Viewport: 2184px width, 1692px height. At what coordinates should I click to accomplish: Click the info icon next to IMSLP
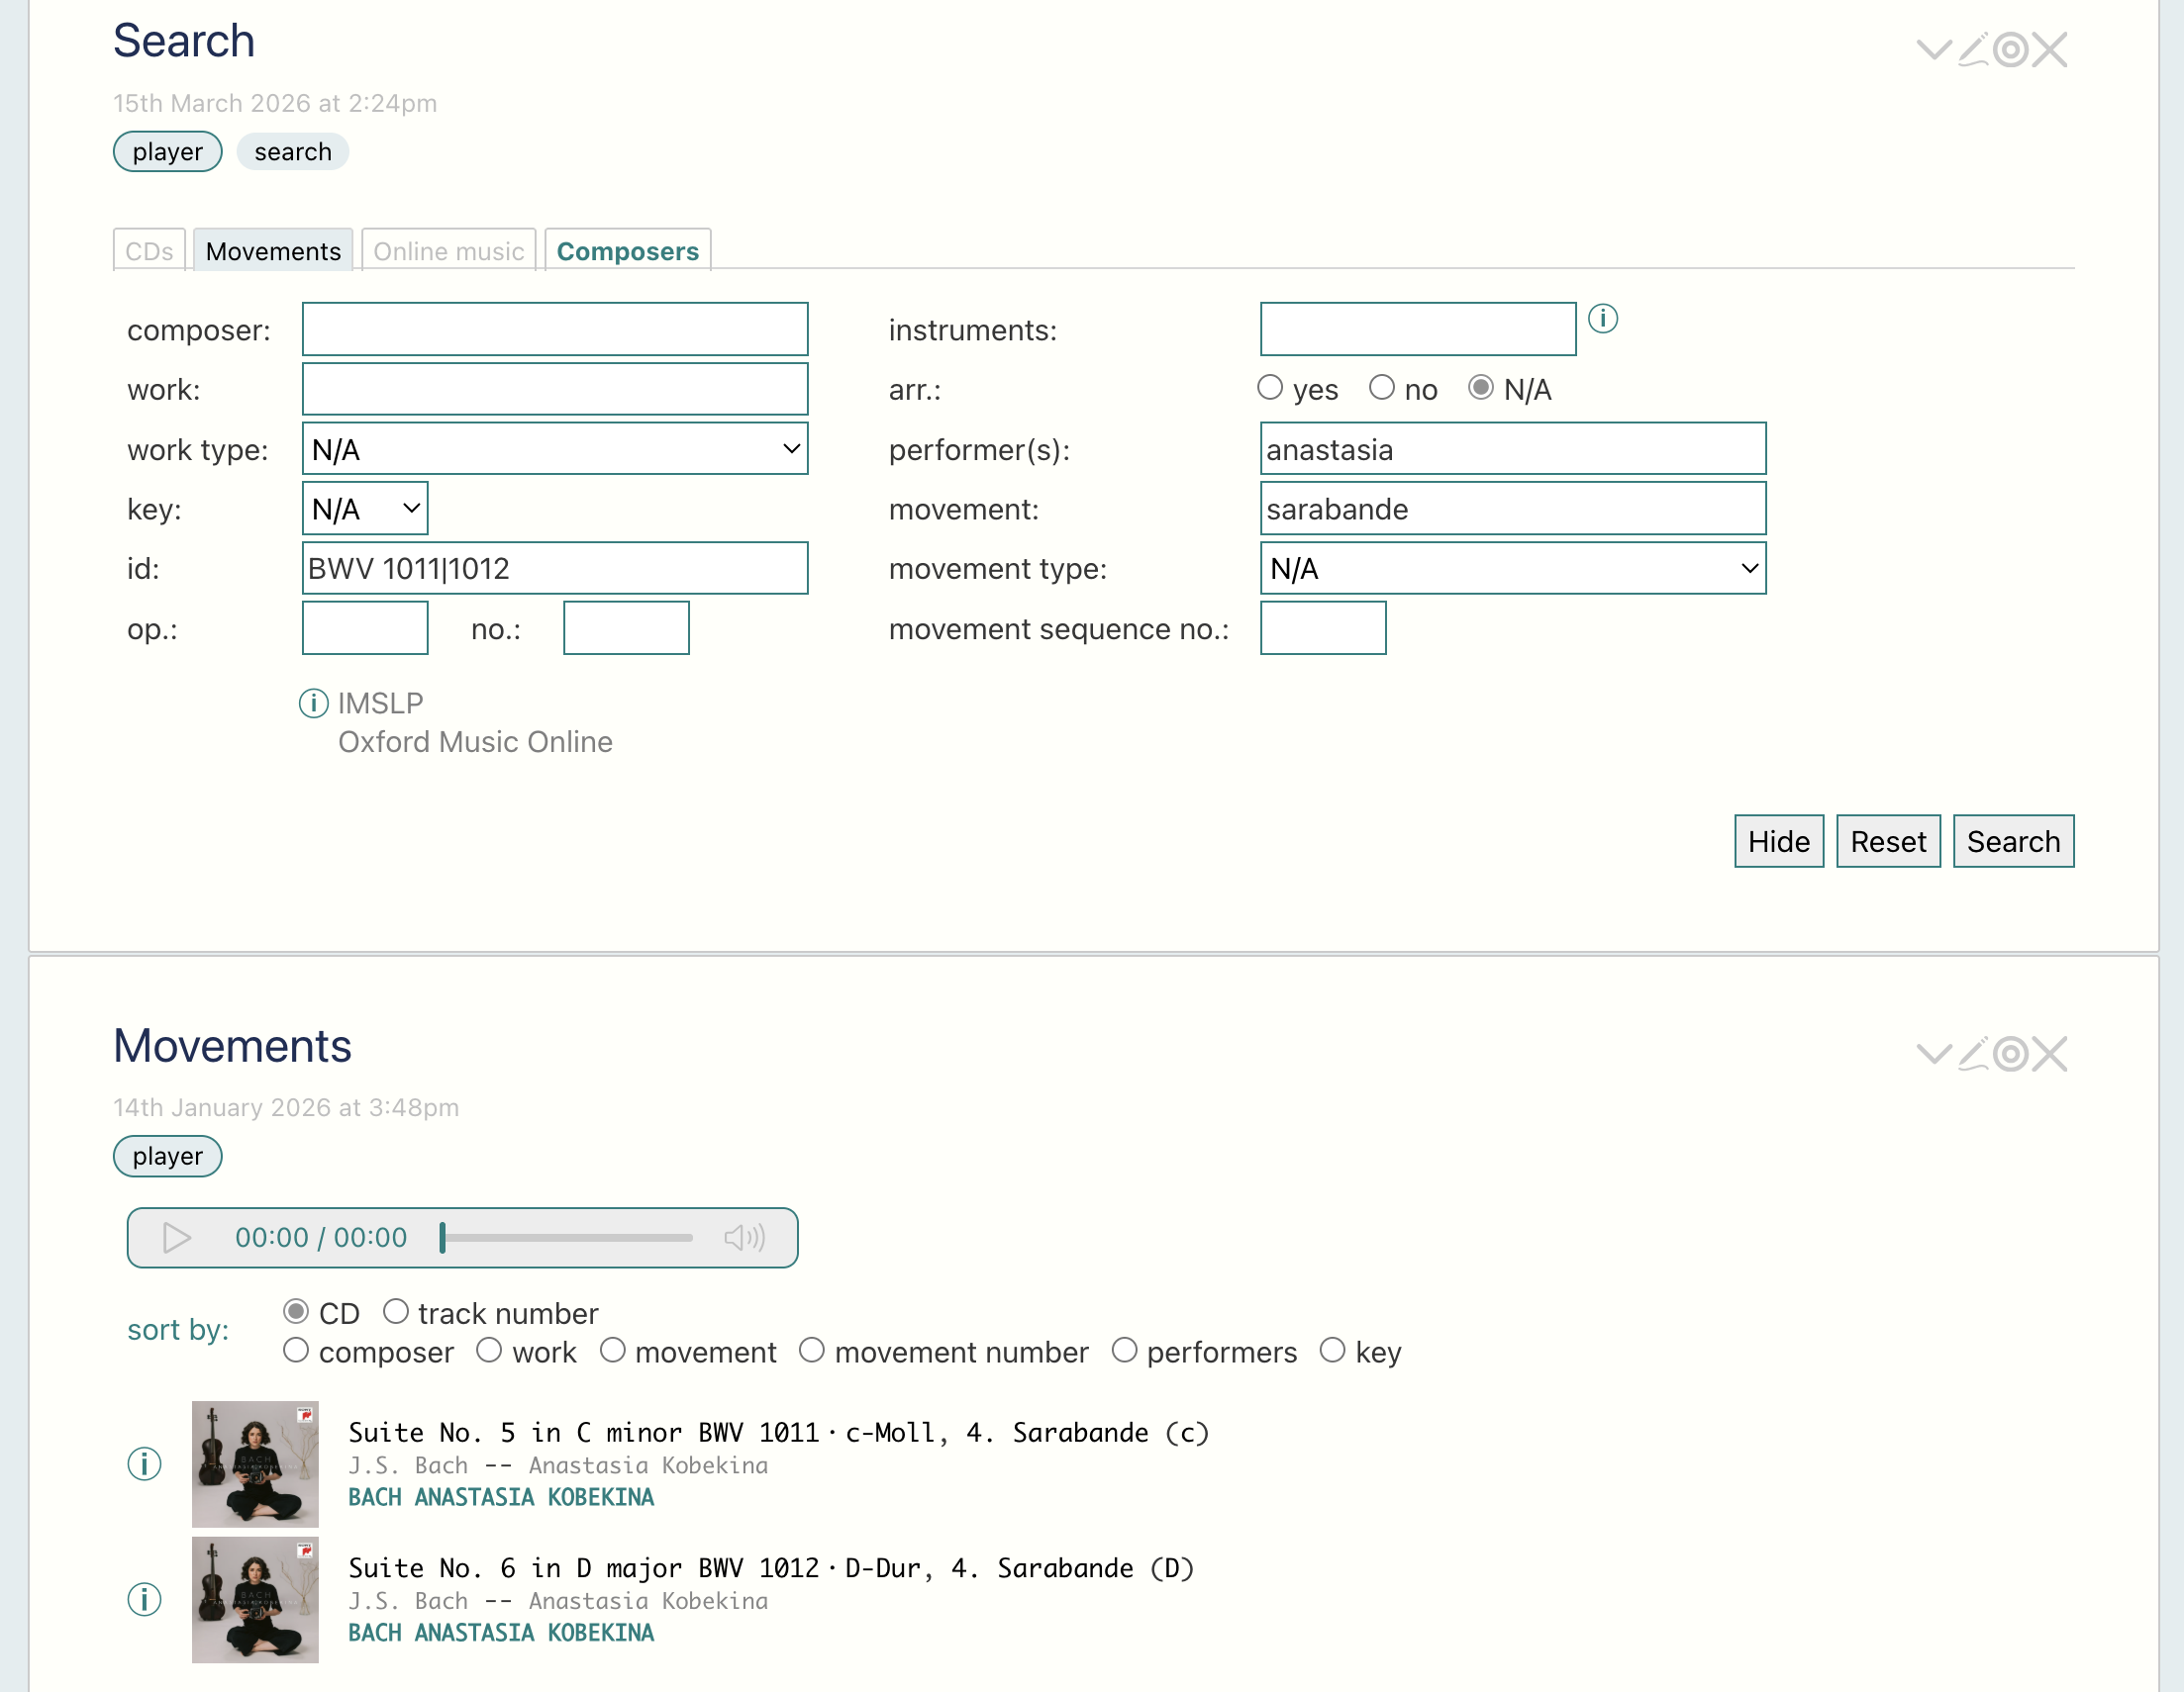pyautogui.click(x=313, y=704)
